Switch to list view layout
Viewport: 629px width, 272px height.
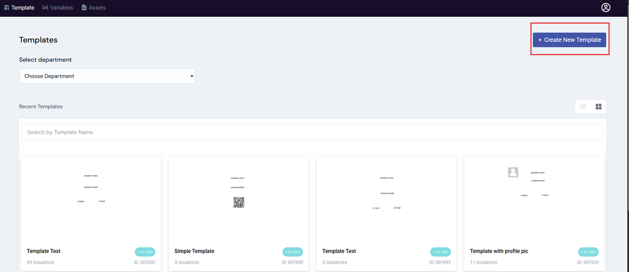tap(583, 106)
